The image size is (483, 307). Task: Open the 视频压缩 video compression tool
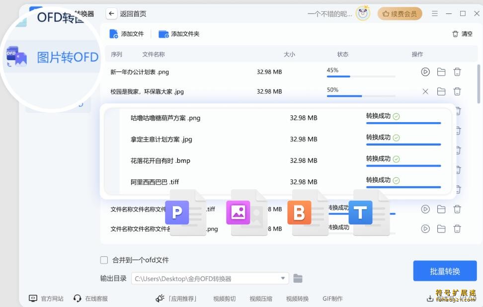260,299
